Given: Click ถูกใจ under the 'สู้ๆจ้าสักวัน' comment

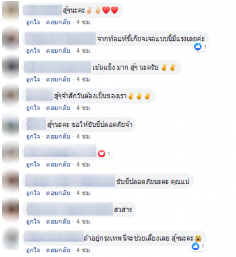Looking at the screenshot, I should pyautogui.click(x=33, y=108).
